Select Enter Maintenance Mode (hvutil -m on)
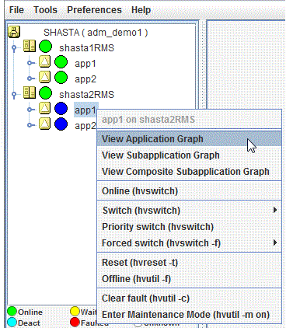300x328 pixels. tap(189, 315)
